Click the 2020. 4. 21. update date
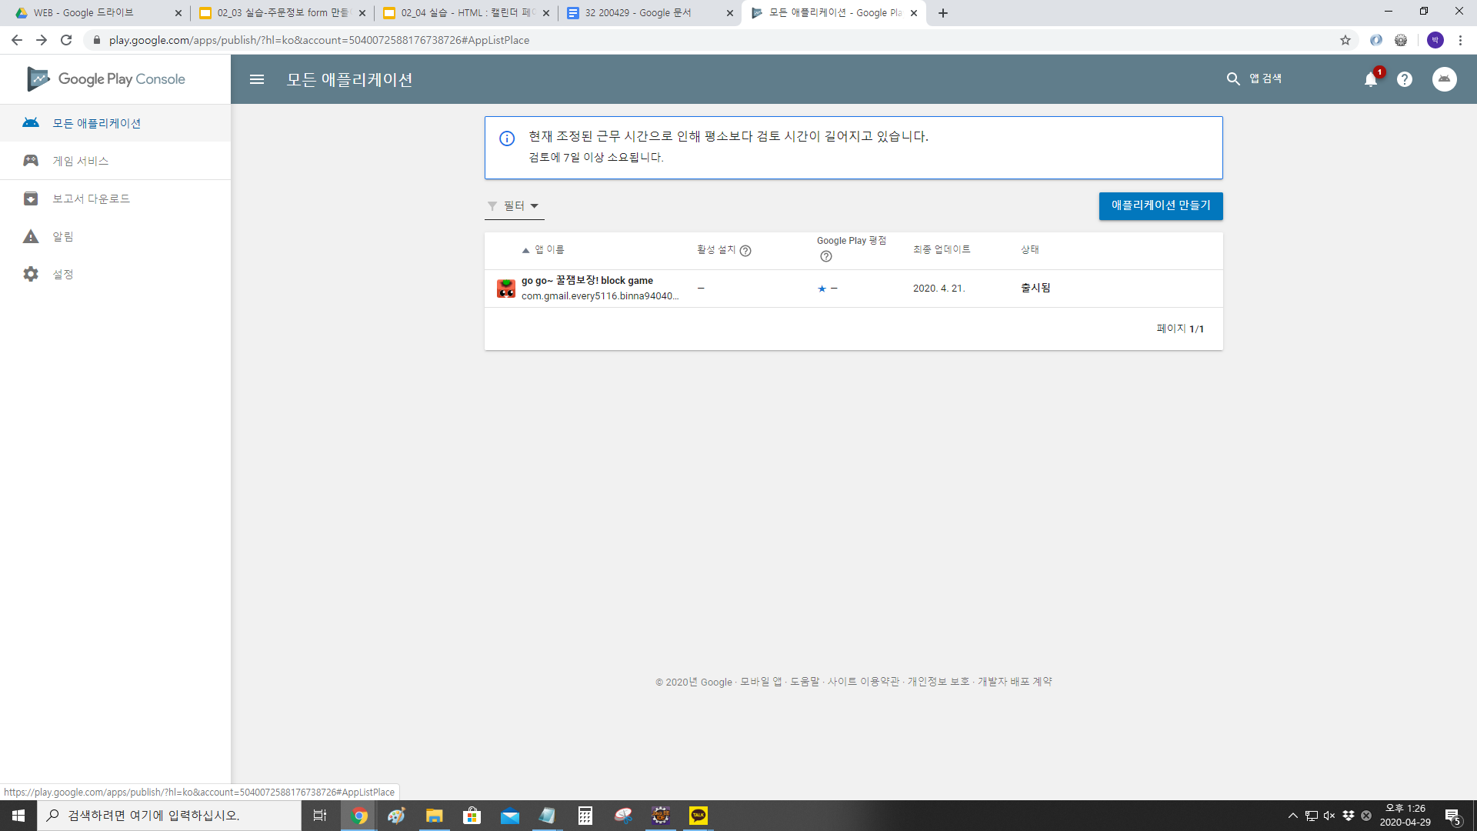1477x831 pixels. (x=939, y=289)
